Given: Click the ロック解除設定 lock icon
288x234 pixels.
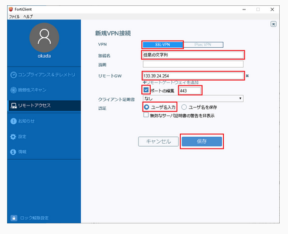Looking at the screenshot, I should [x=14, y=218].
